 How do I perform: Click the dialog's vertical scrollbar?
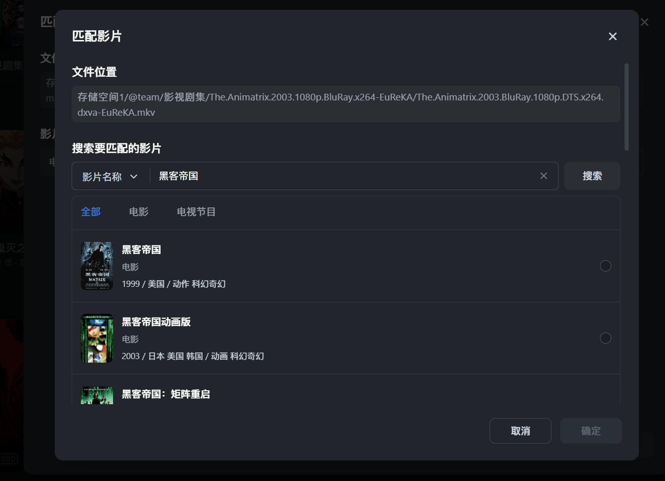click(627, 107)
